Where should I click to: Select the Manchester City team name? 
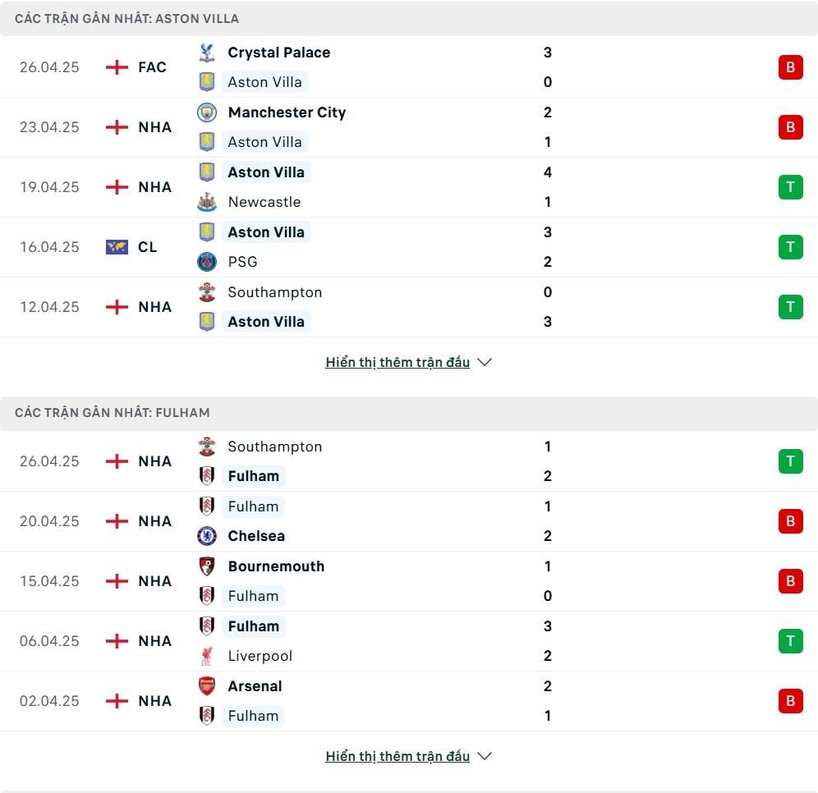pyautogui.click(x=287, y=112)
